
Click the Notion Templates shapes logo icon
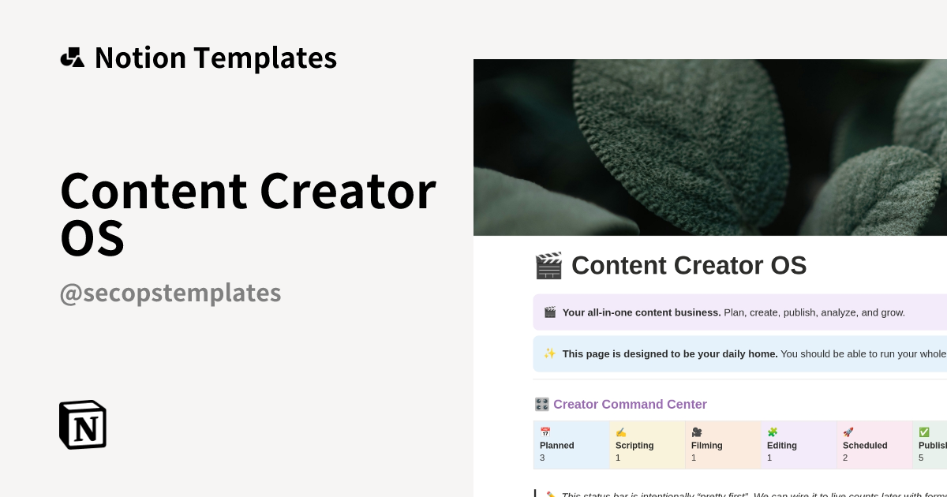tap(72, 58)
